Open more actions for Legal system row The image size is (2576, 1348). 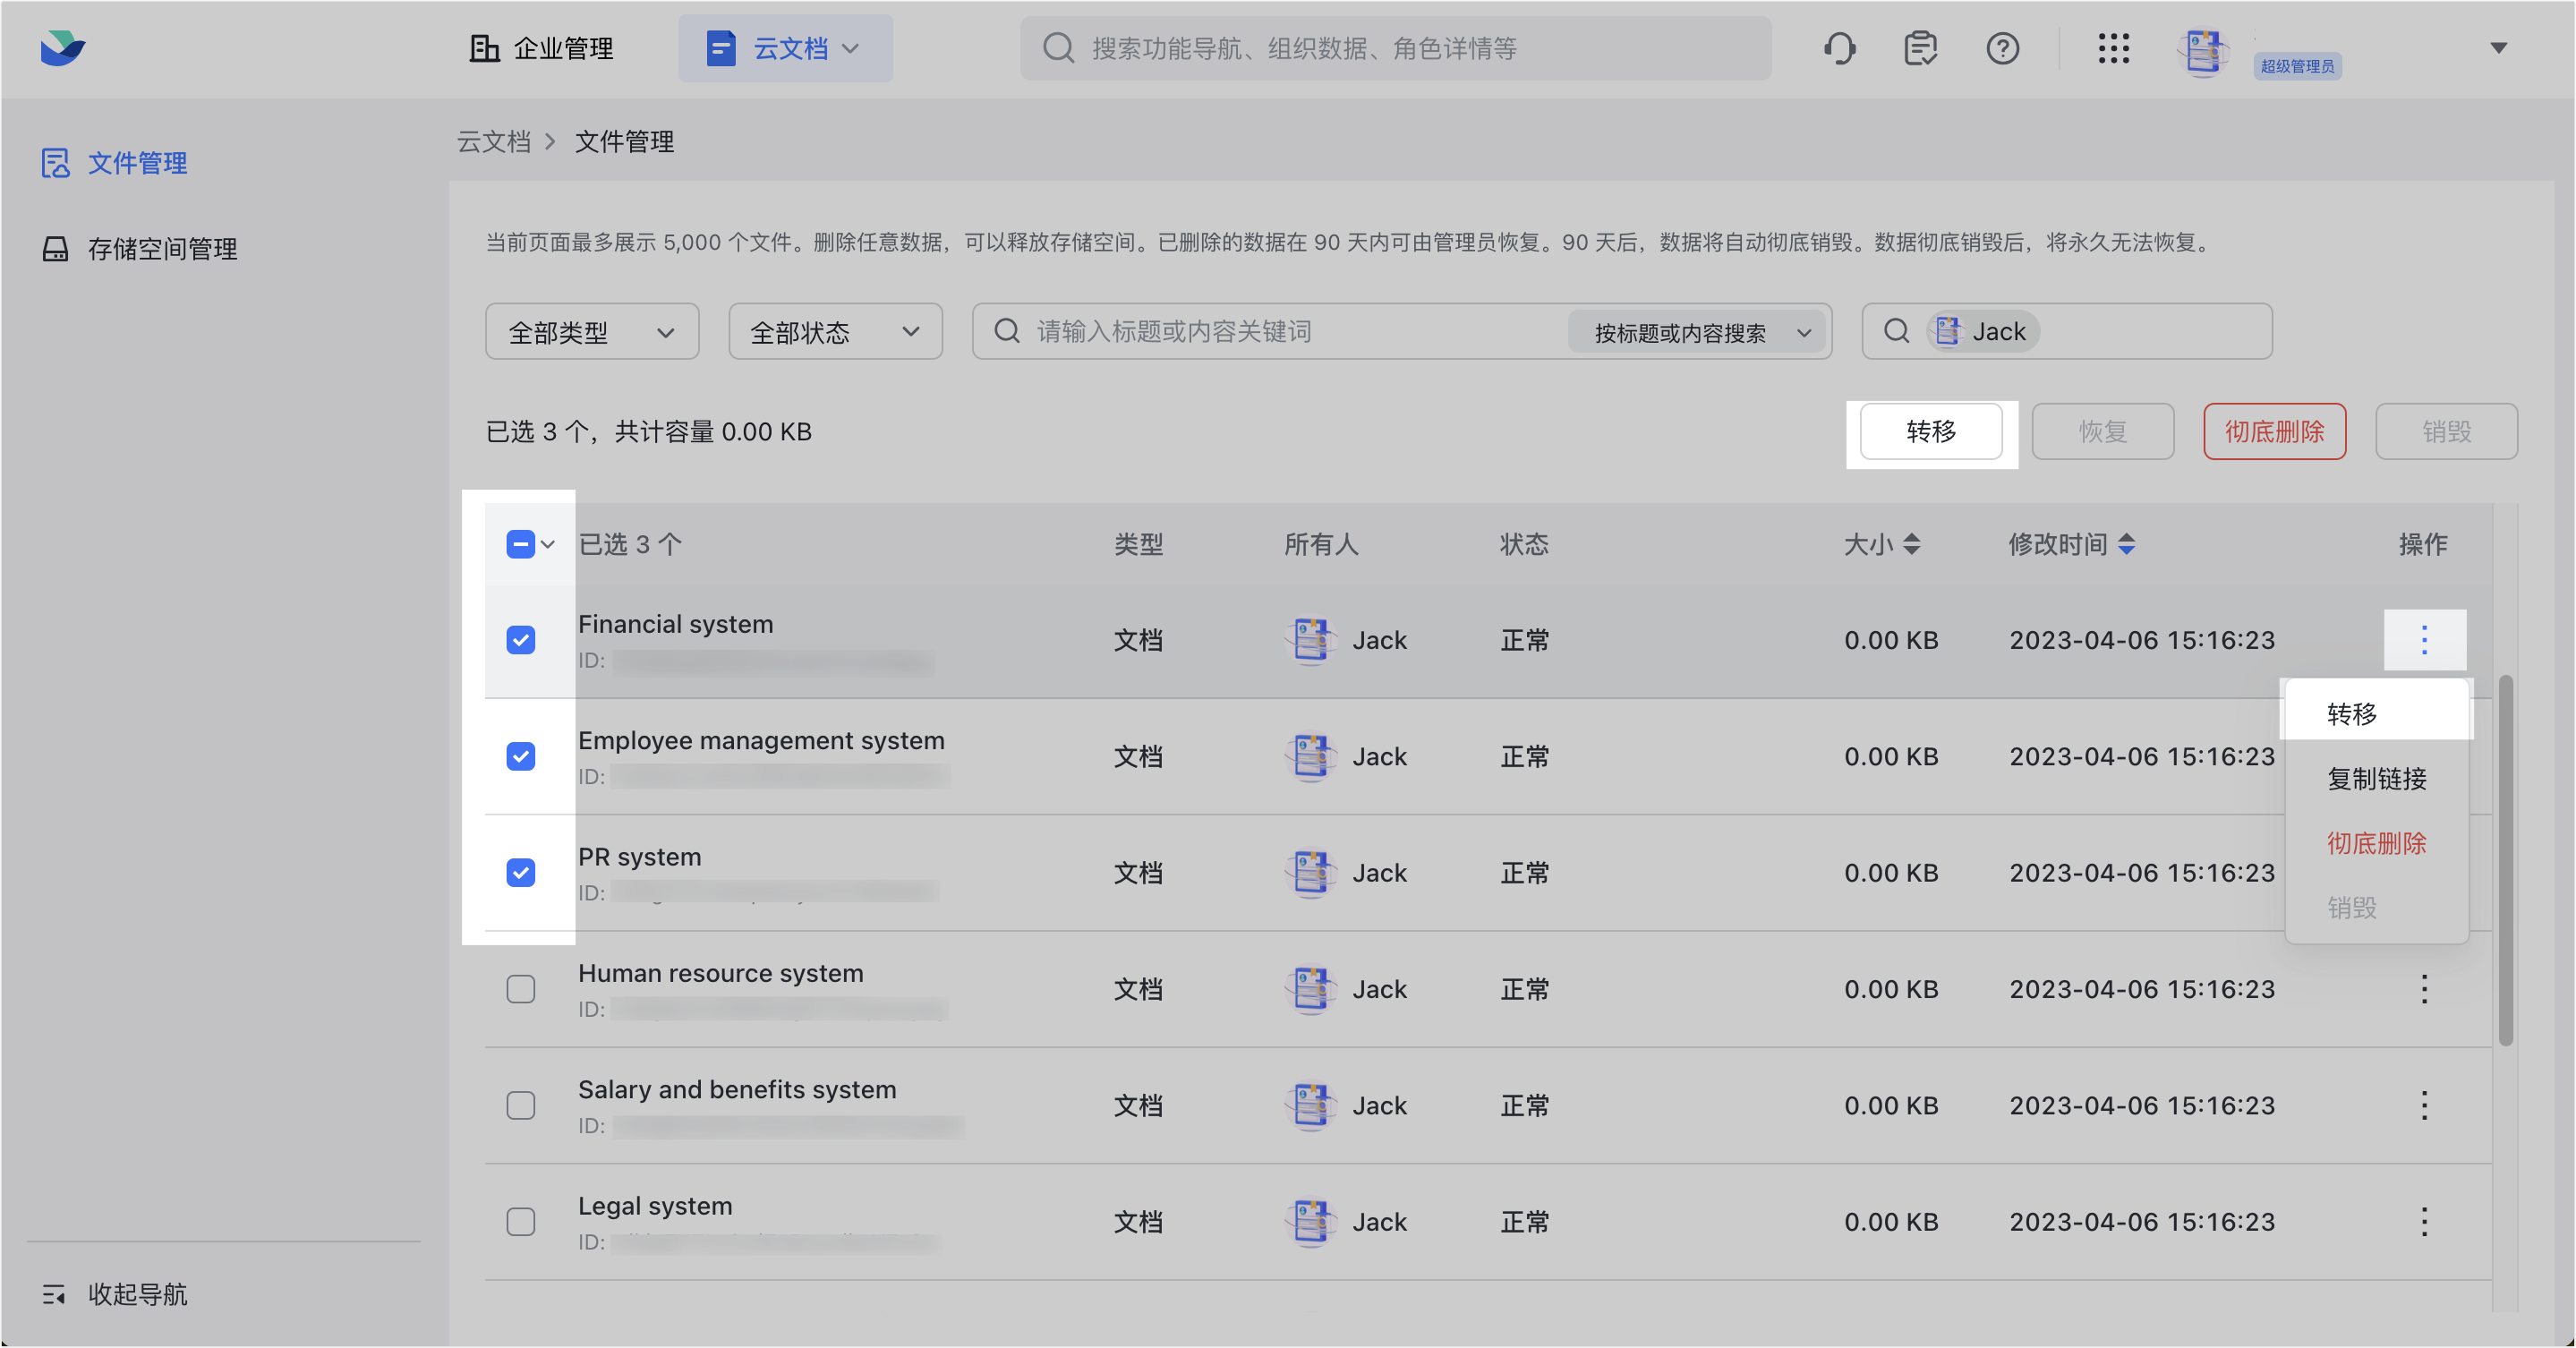tap(2424, 1222)
